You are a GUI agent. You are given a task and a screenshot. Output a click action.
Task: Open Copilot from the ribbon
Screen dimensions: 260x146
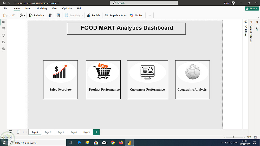pos(136,15)
